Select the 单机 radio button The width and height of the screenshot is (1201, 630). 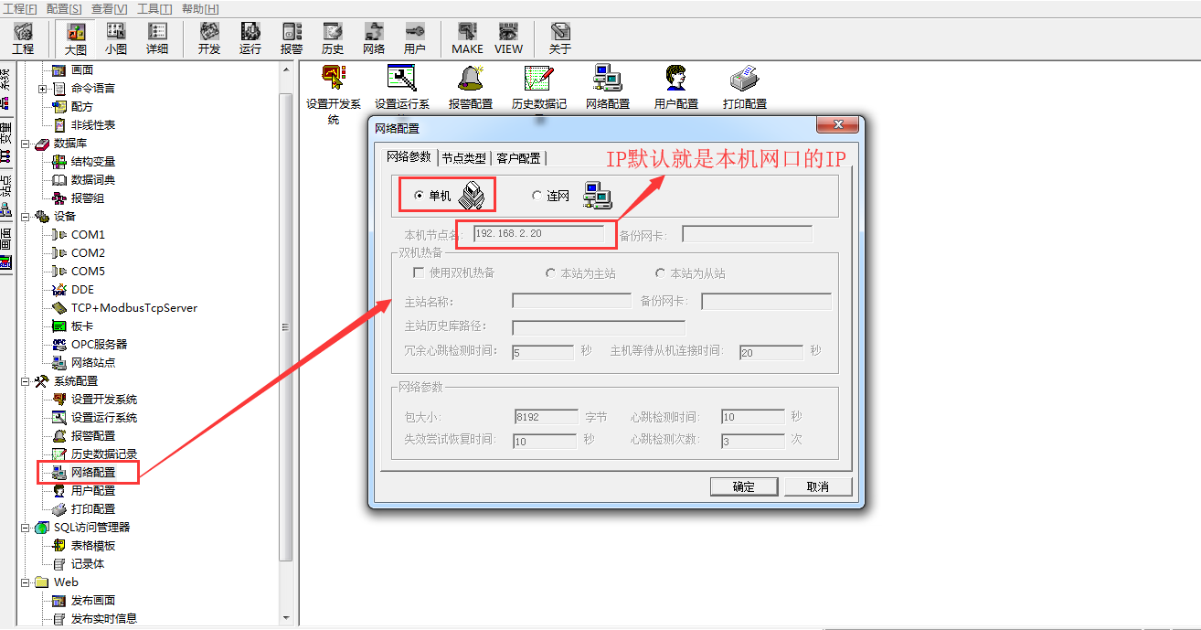tap(420, 196)
